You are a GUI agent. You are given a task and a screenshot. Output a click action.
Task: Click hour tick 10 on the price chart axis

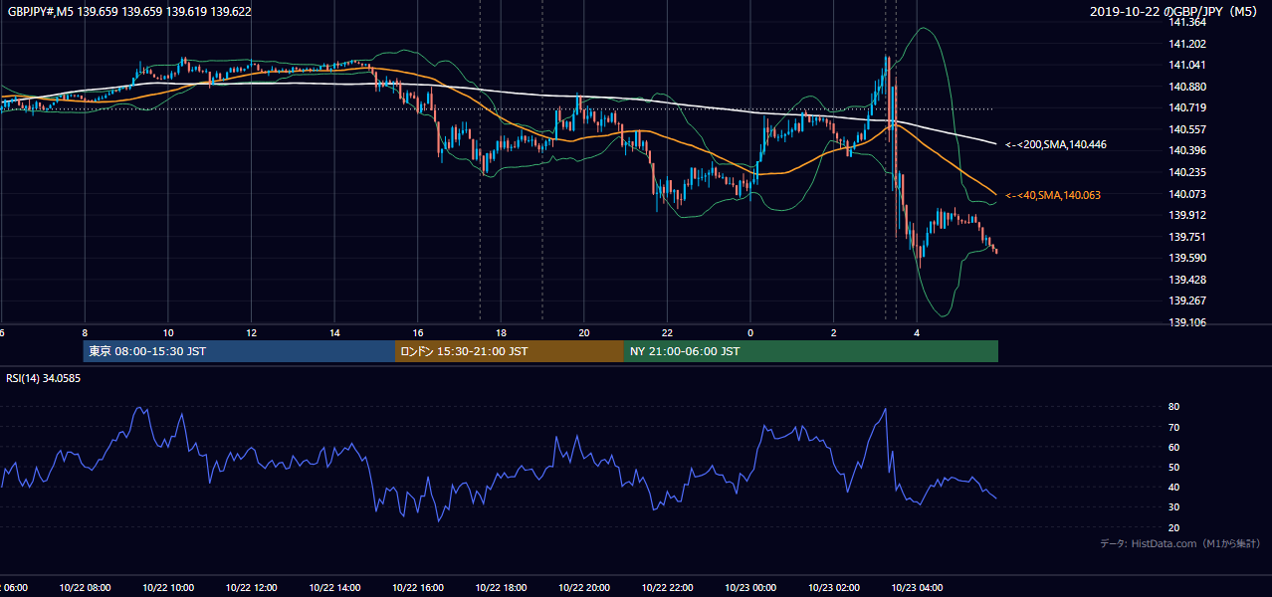point(168,333)
